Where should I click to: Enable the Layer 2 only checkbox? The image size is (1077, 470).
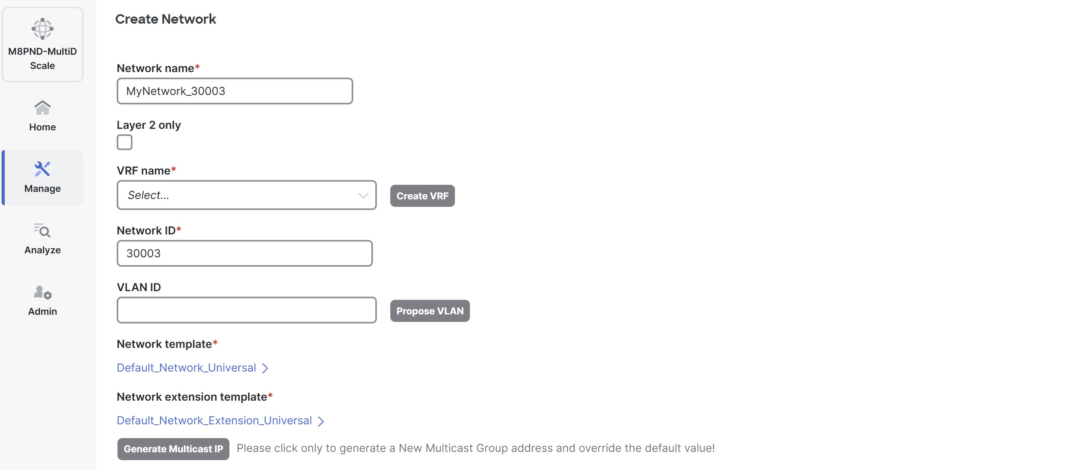coord(125,142)
